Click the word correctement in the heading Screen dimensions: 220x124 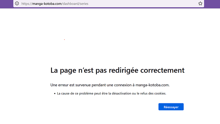coord(162,70)
